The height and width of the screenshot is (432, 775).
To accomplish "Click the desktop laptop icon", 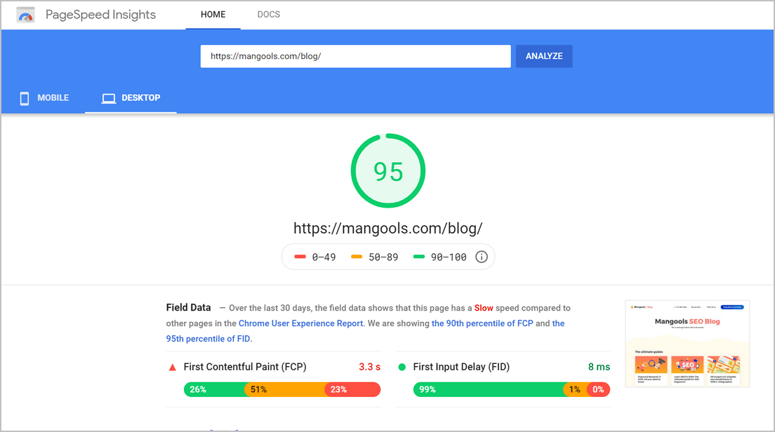I will [108, 98].
